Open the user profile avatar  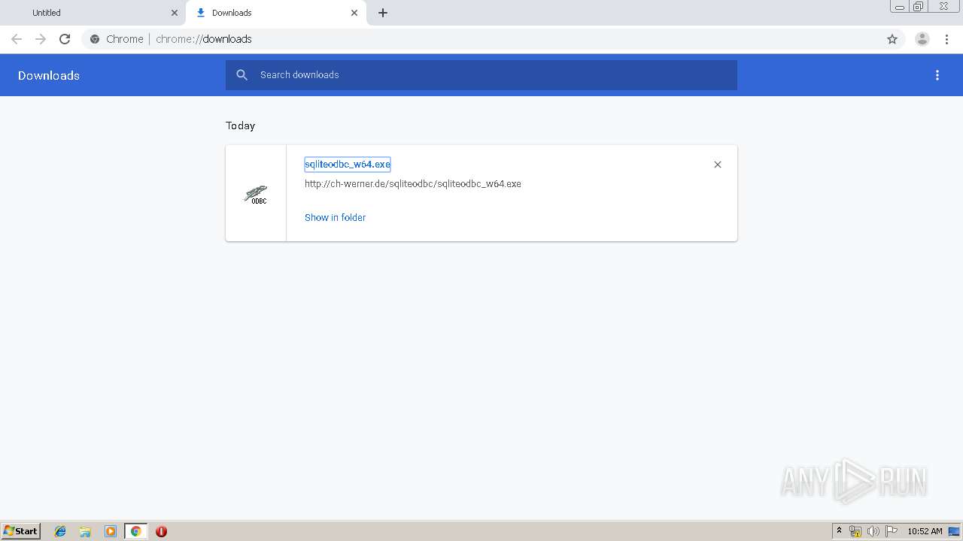(922, 39)
